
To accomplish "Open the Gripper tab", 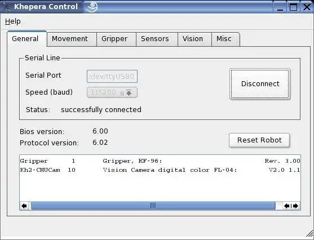I will 116,39.
